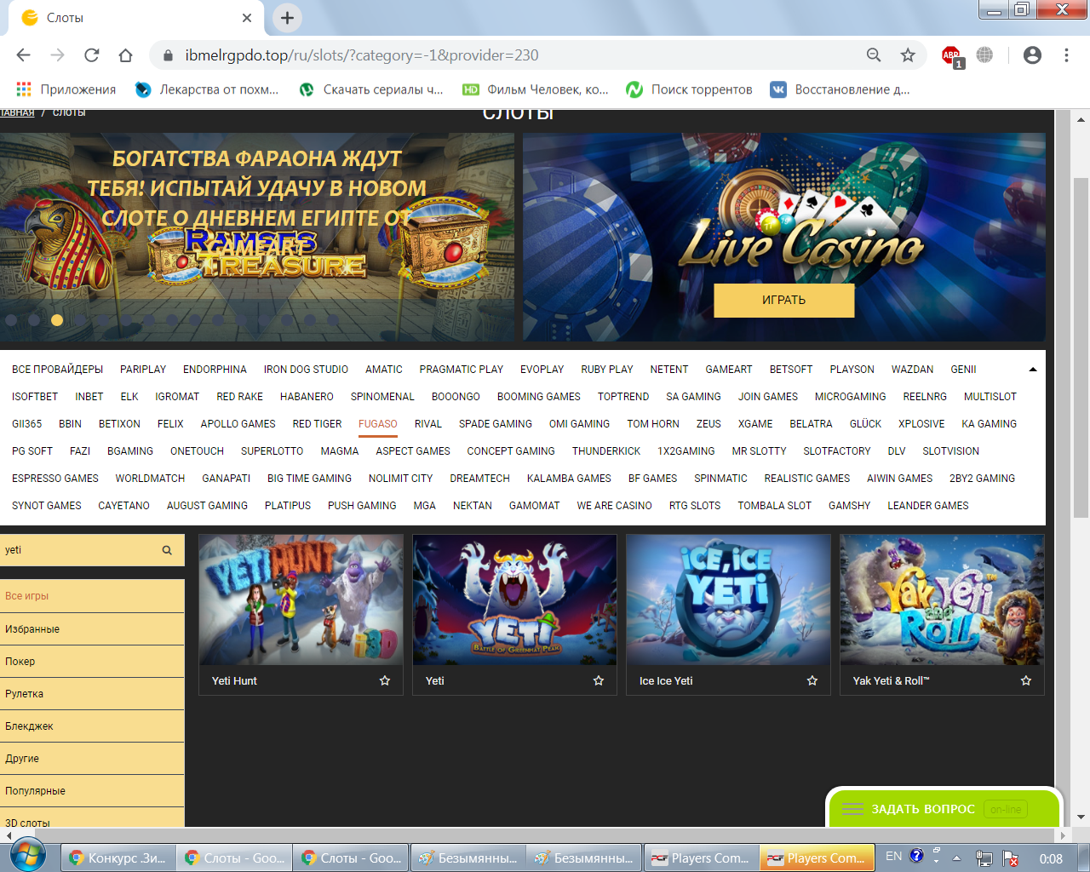Screen dimensions: 1090x872
Task: Select the third highlighted banner slider dot
Action: (x=57, y=320)
